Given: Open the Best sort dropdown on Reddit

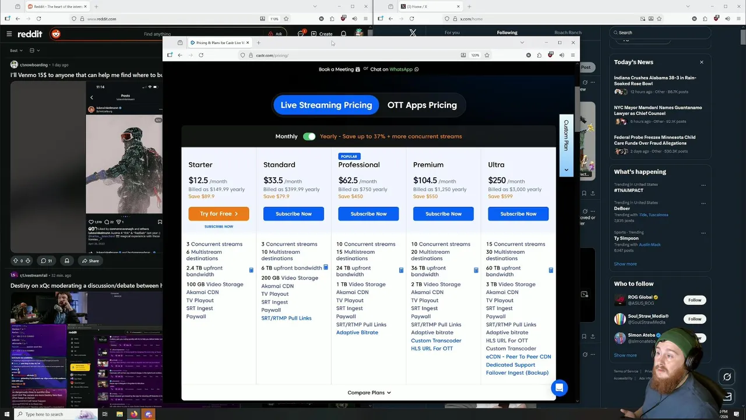Looking at the screenshot, I should click(16, 51).
